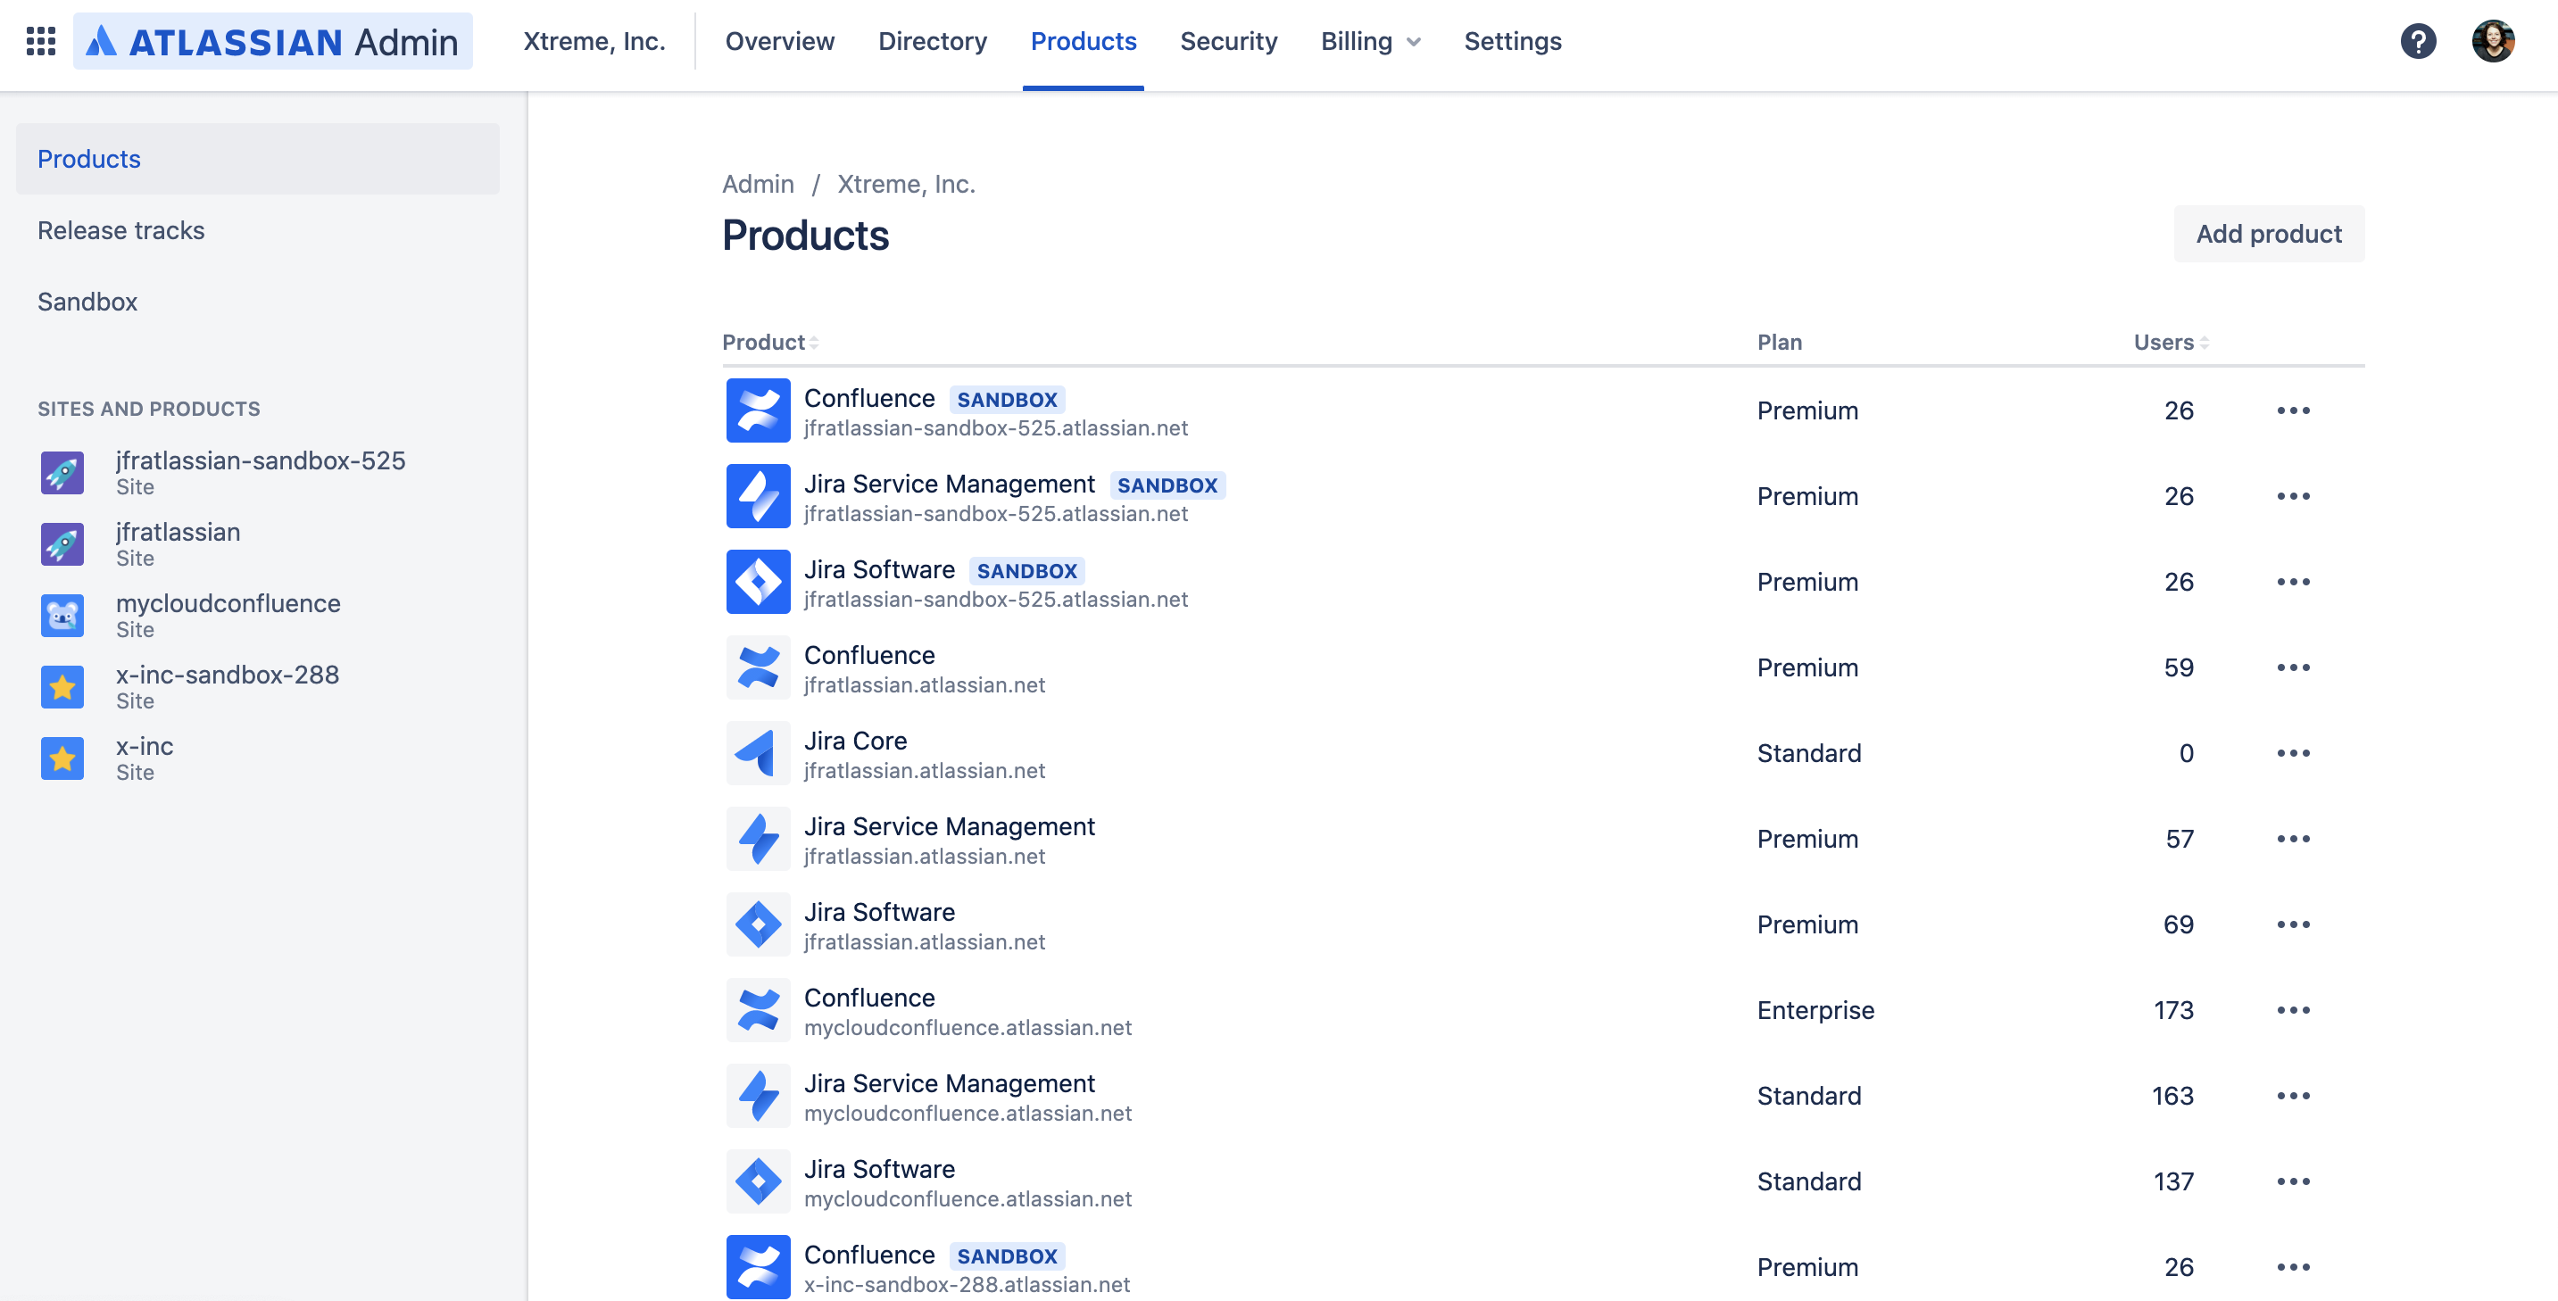Click the rocket icon for jfratlassian site
This screenshot has height=1301, width=2558.
62,543
